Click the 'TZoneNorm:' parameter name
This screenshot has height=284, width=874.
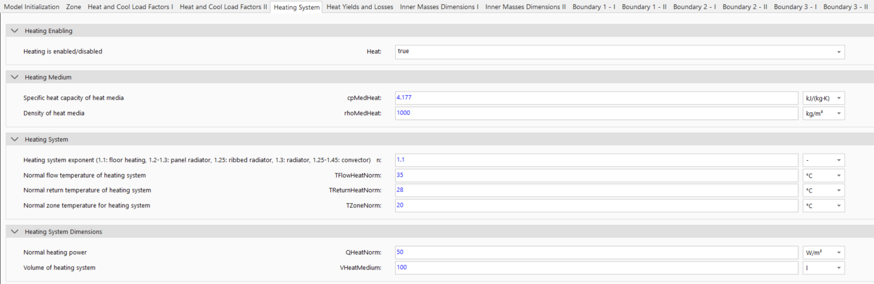coord(363,205)
